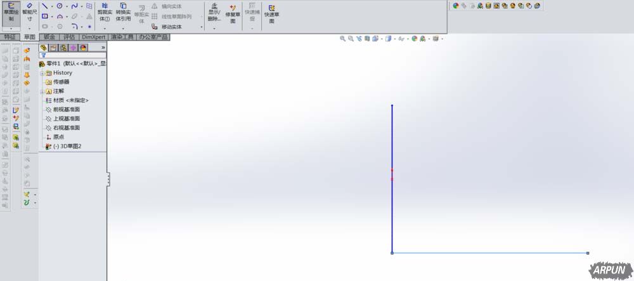Open the DisplayManager panel tab
Image resolution: width=634 pixels, height=281 pixels.
coord(83,48)
